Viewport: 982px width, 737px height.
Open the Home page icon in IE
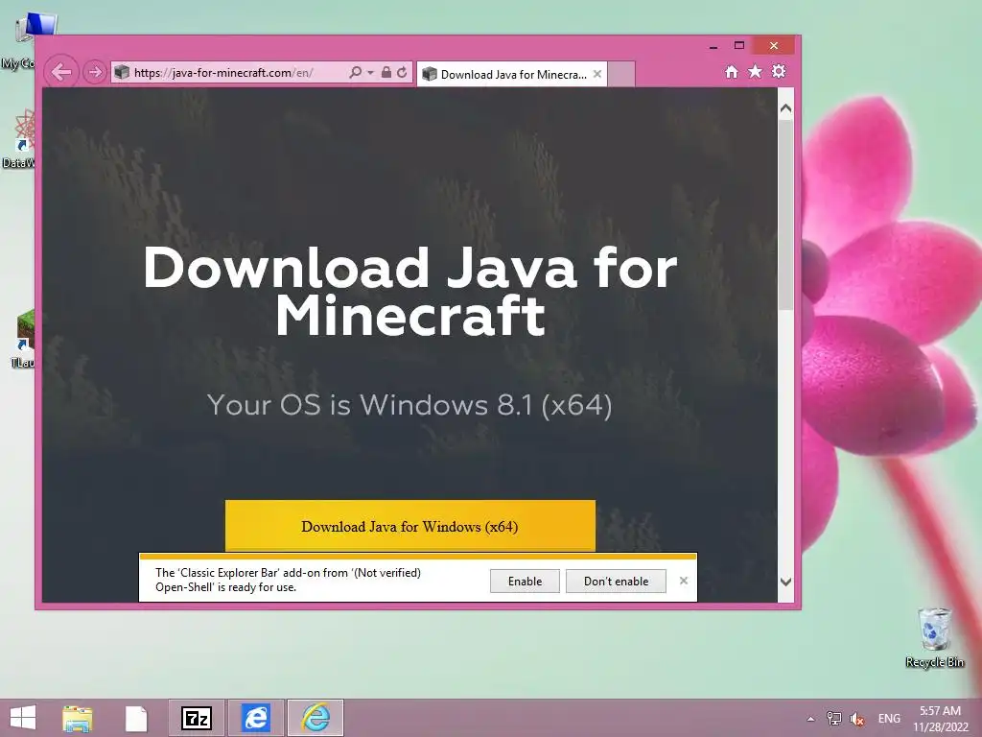pyautogui.click(x=732, y=71)
